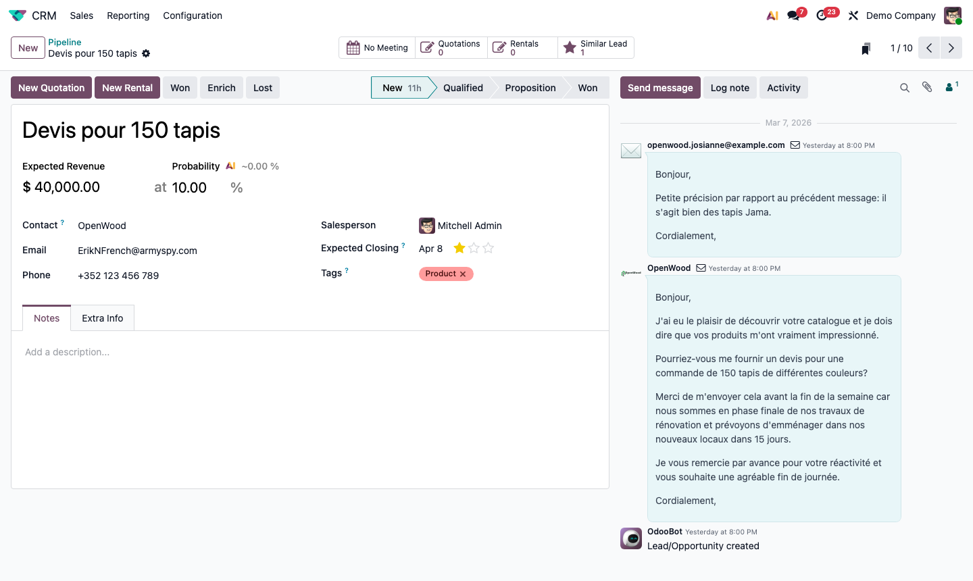Set one-star priority on the rating control
This screenshot has width=973, height=581.
459,248
